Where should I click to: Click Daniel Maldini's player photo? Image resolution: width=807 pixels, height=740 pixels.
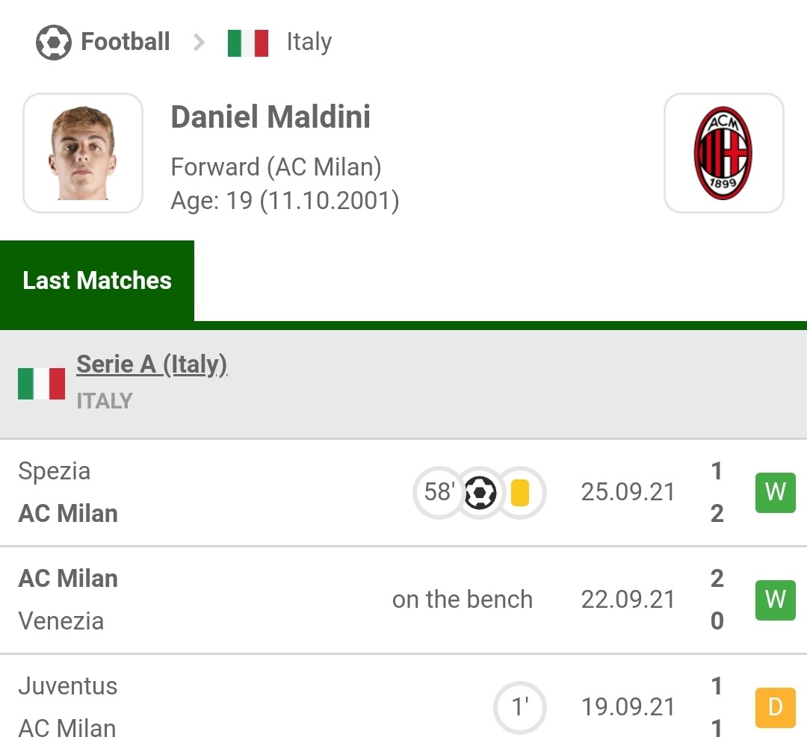point(83,153)
